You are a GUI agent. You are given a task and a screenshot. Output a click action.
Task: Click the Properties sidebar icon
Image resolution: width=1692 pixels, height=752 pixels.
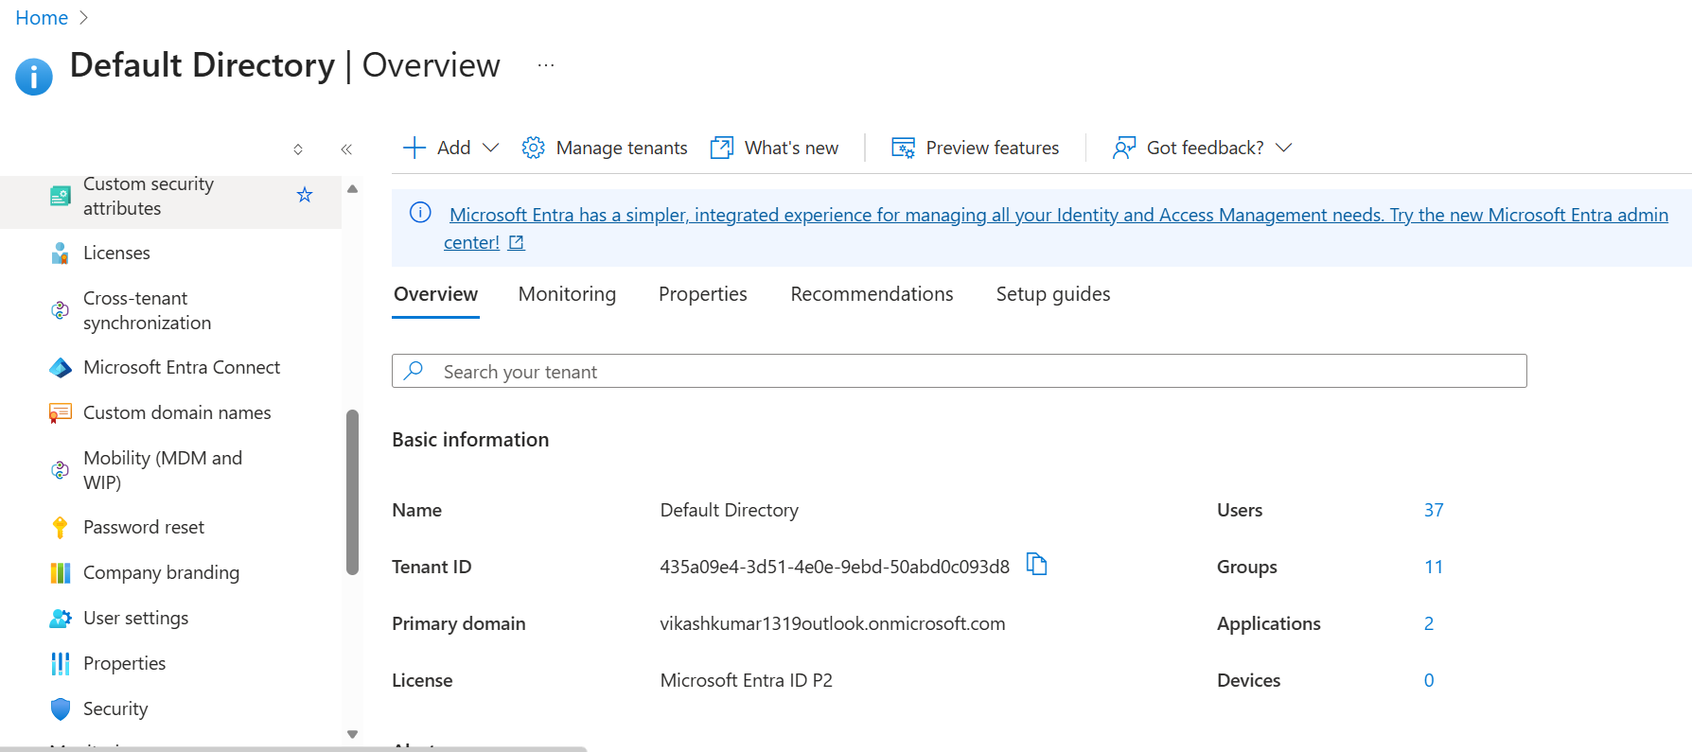click(60, 663)
